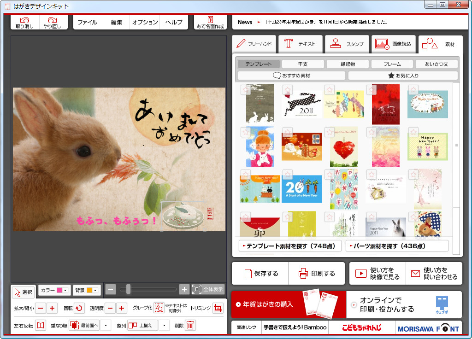Click the 使い方を問い合わせる inquiry button
Screen dimensions: 472x339
[x=434, y=273]
